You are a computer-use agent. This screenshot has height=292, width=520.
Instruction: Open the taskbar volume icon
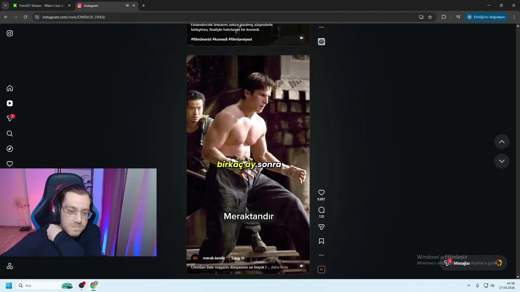[x=492, y=286]
